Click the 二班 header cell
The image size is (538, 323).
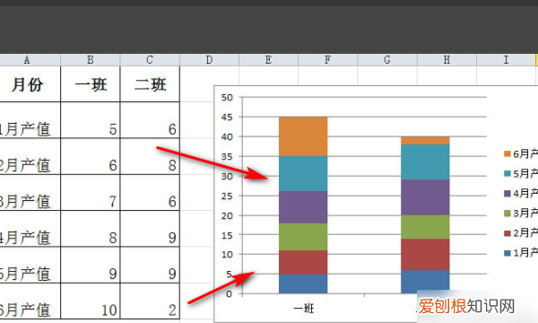pyautogui.click(x=150, y=84)
